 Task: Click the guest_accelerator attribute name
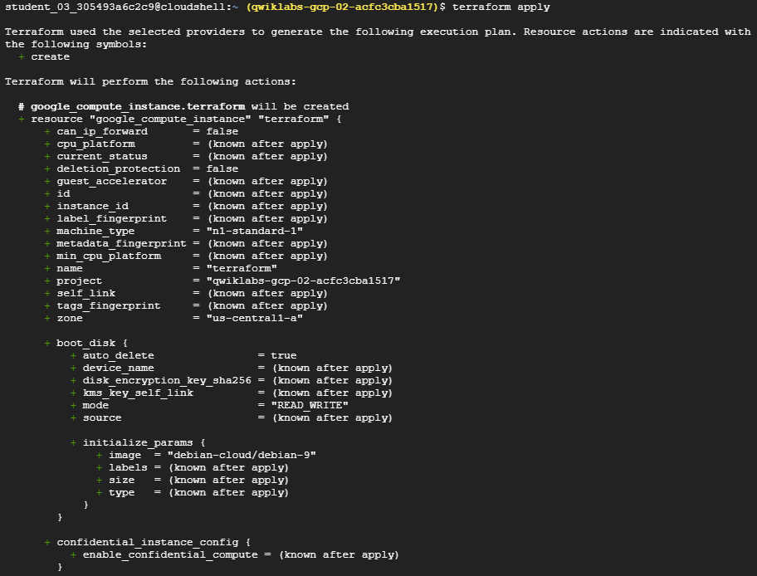(x=111, y=182)
